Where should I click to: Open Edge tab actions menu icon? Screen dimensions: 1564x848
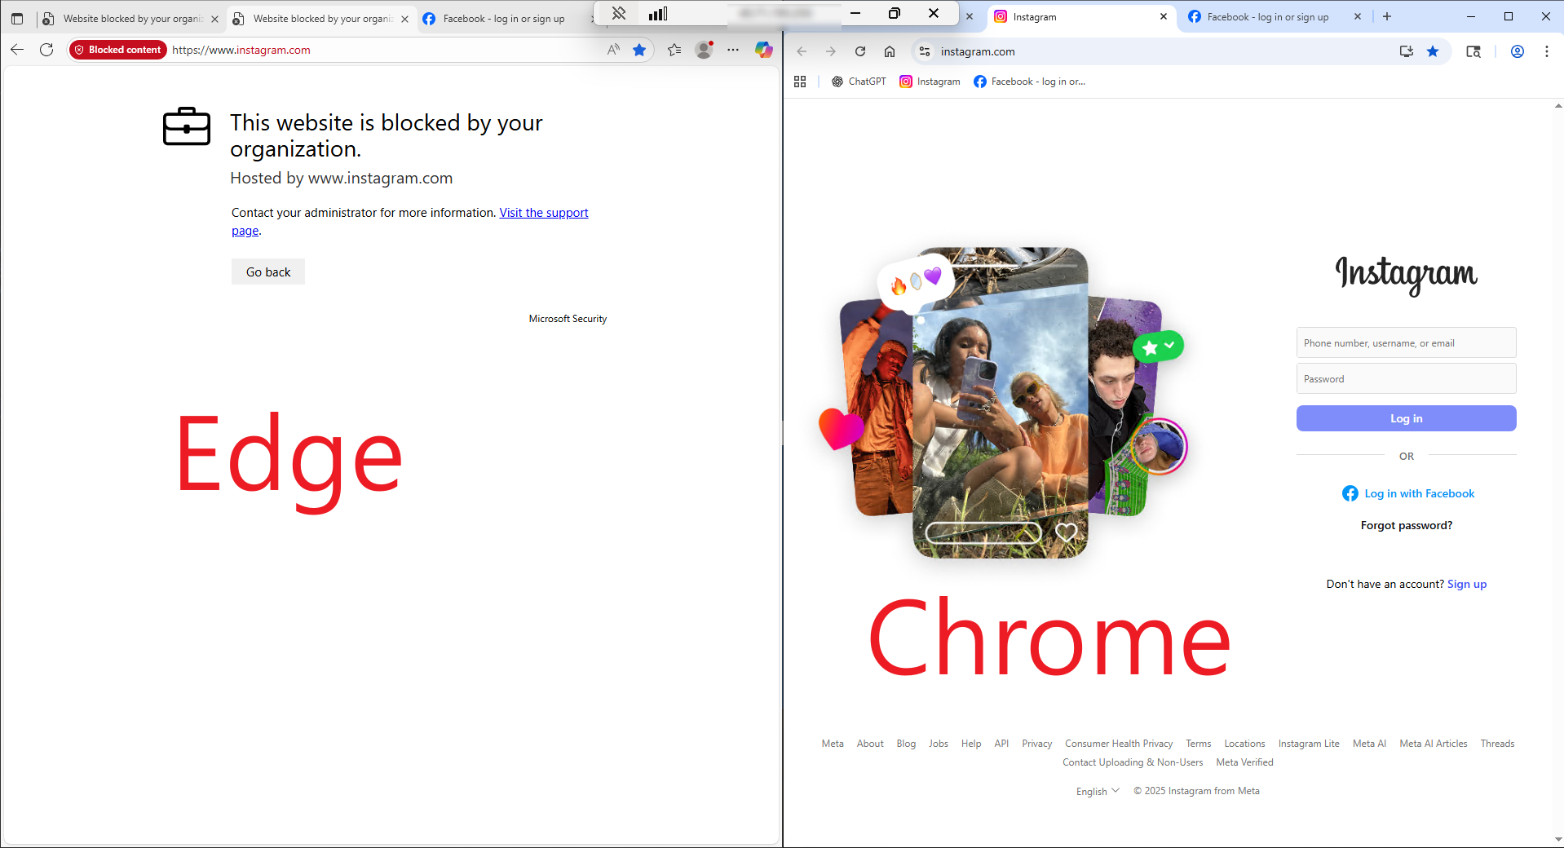17,19
